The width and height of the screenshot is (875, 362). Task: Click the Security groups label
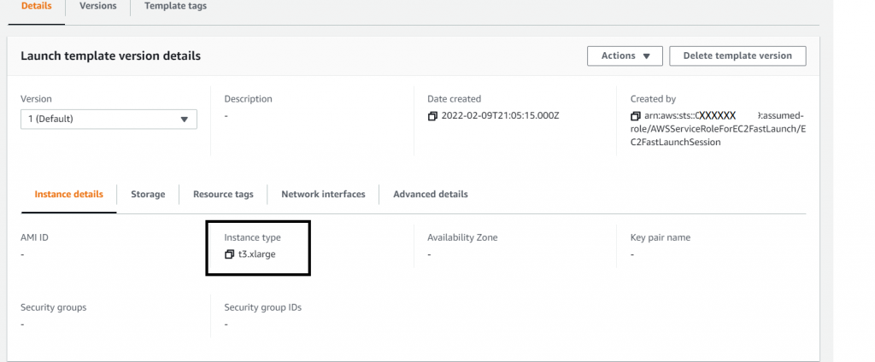click(x=54, y=307)
